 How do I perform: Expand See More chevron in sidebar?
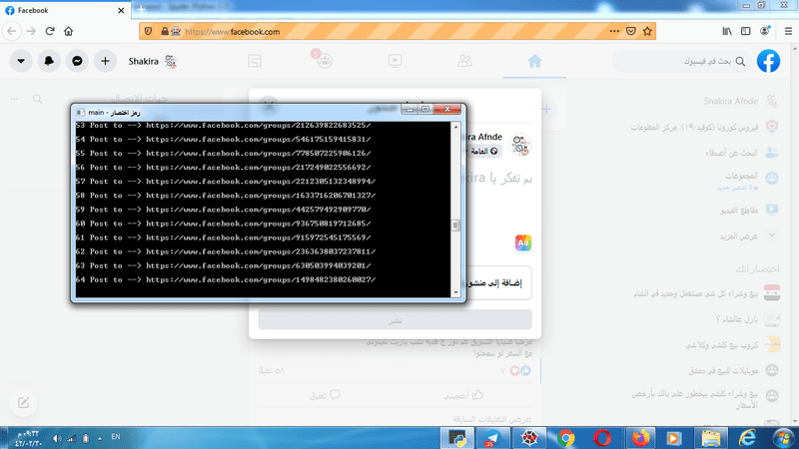[x=772, y=235]
